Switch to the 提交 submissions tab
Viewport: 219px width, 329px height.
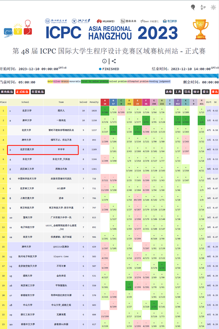coord(206,92)
